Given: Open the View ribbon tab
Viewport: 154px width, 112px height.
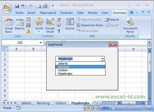Looking at the screenshot, I should pyautogui.click(x=105, y=13).
